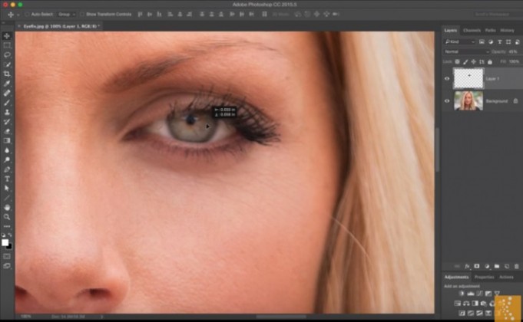Screen dimensions: 523x322
Task: Select the Zoom tool
Action: pos(7,217)
